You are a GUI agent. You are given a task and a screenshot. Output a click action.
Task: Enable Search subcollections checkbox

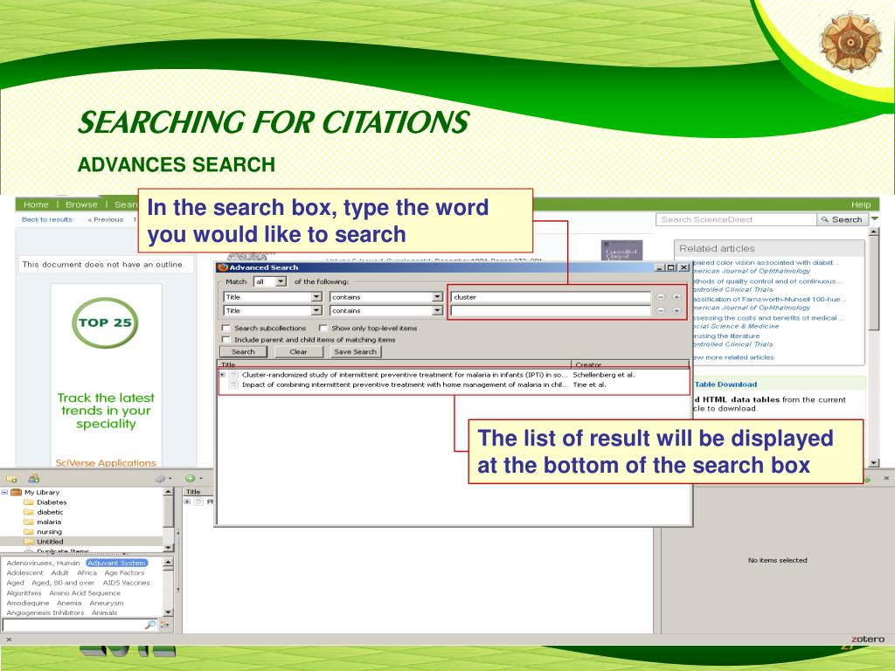pyautogui.click(x=226, y=329)
